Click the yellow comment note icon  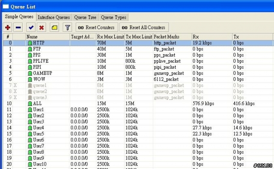pos(54,28)
